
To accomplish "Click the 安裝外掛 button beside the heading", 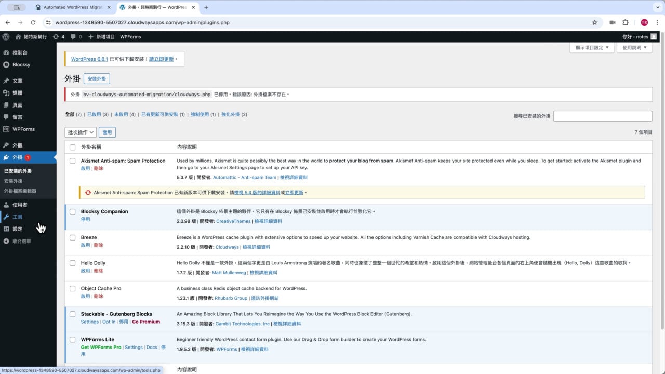I will click(x=97, y=79).
